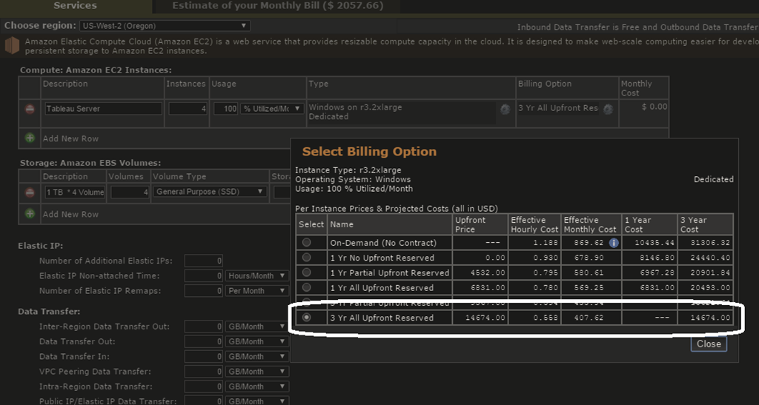This screenshot has height=405, width=759.
Task: Edit VPC Peering Data Transfer field
Action: coord(203,372)
